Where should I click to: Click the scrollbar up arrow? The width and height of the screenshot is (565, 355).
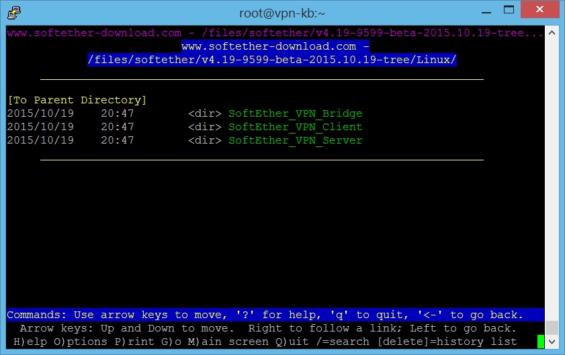(552, 33)
